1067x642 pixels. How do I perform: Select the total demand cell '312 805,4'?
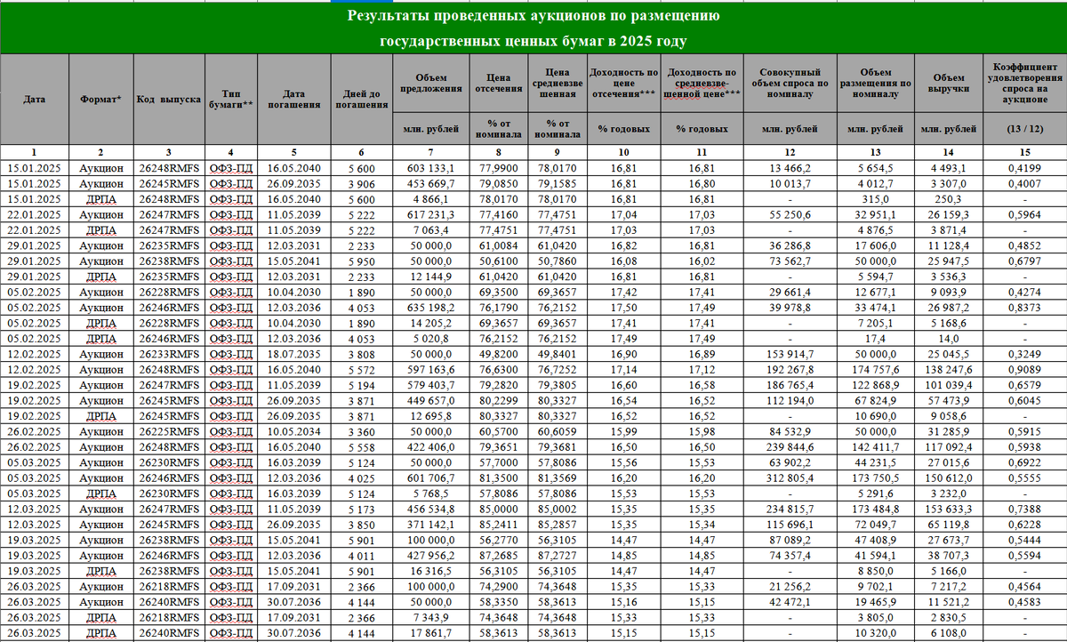(789, 477)
